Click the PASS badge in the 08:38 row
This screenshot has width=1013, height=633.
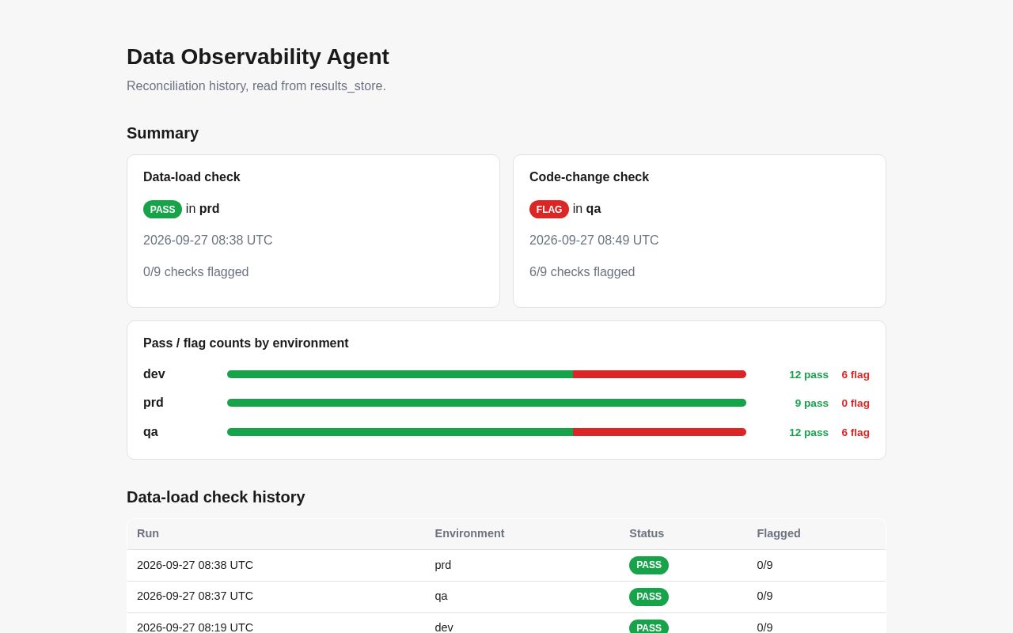click(x=649, y=565)
